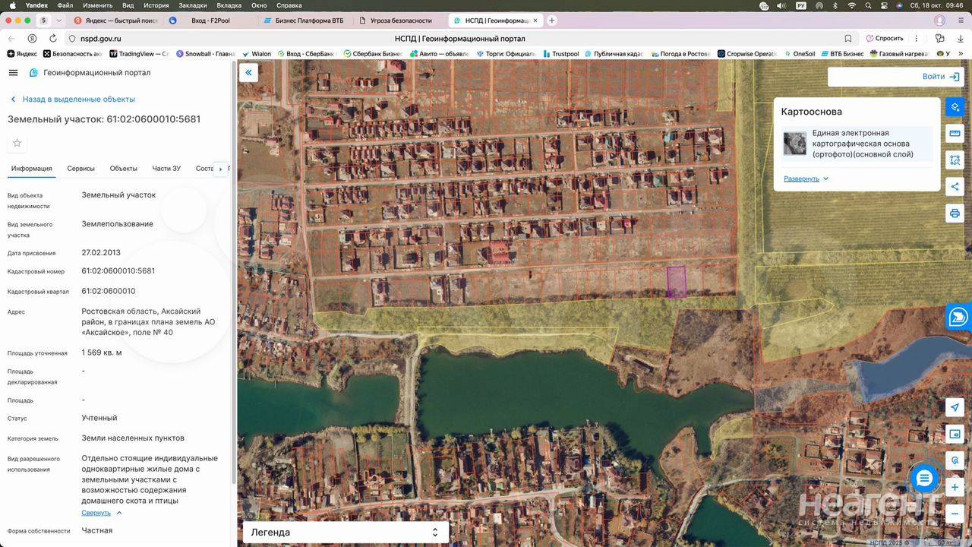
Task: Collapse the left info panel with double chevron
Action: (248, 73)
